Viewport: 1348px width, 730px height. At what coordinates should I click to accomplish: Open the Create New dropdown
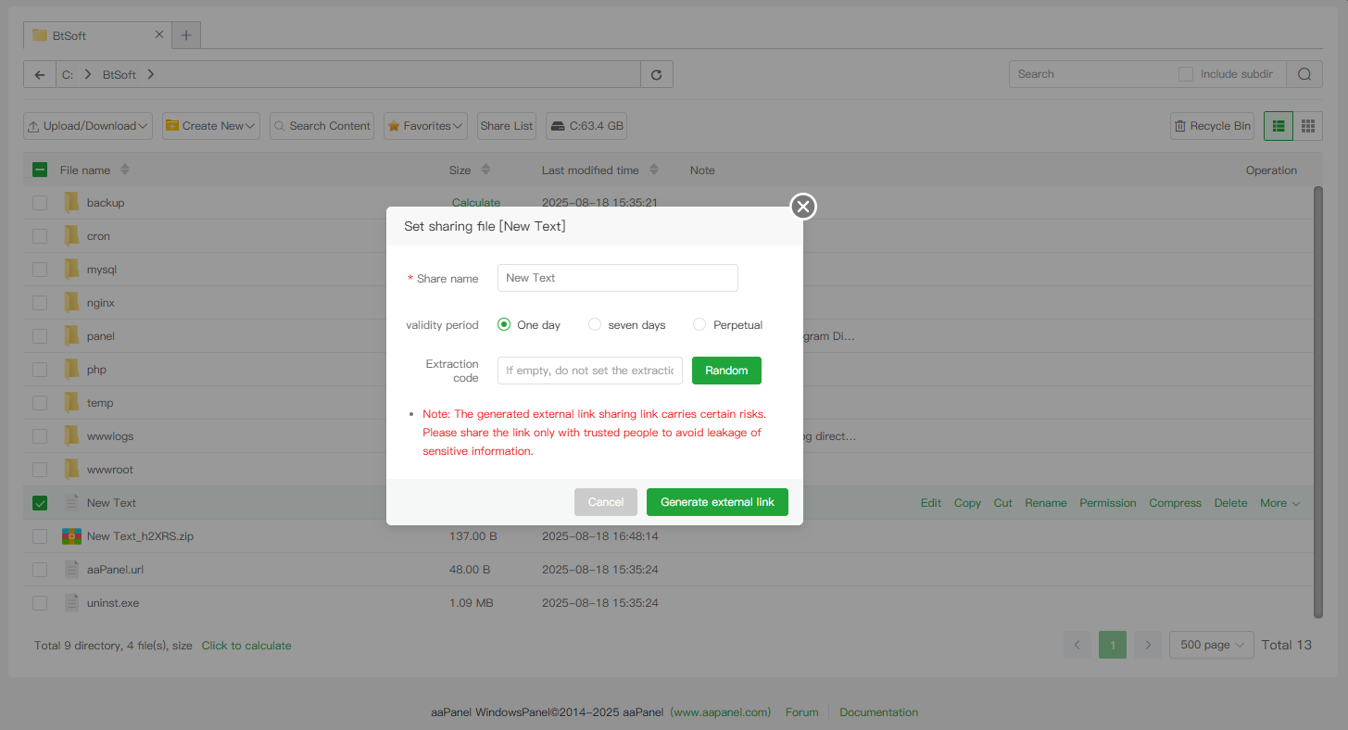point(211,126)
